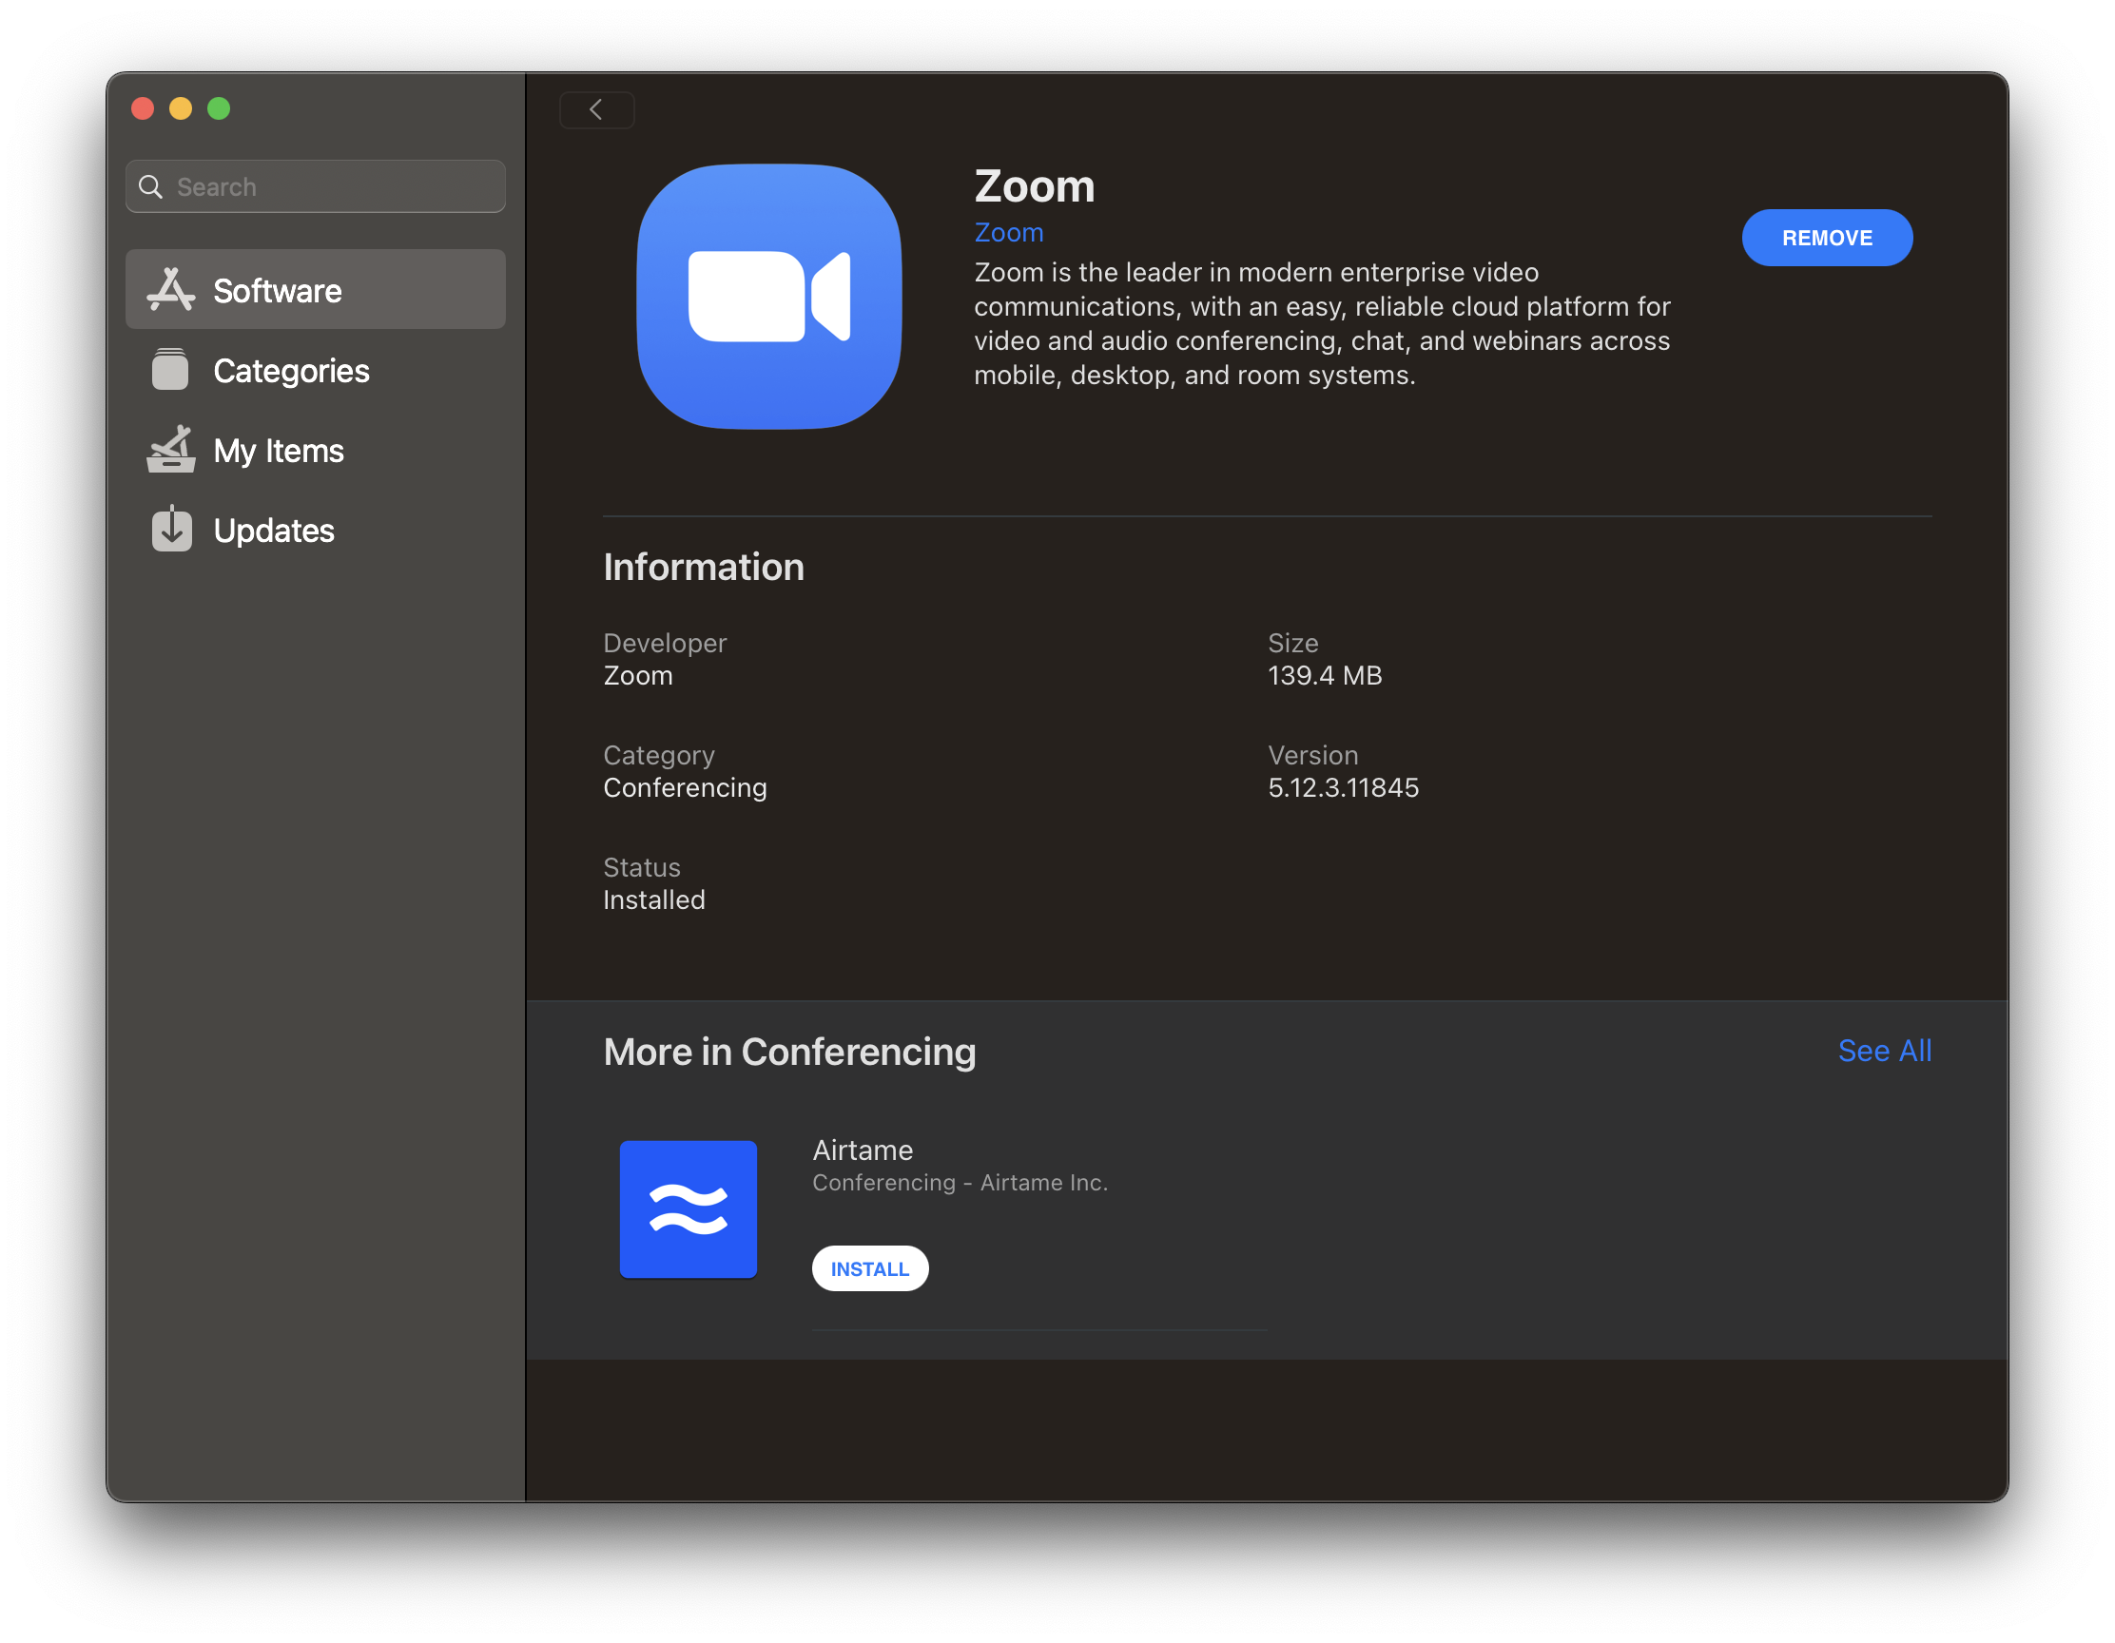Open the Categories section label
Screen dimensions: 2115x1643
(x=290, y=371)
